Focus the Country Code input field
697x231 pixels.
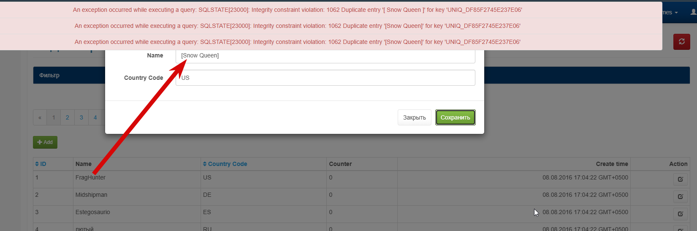[325, 78]
